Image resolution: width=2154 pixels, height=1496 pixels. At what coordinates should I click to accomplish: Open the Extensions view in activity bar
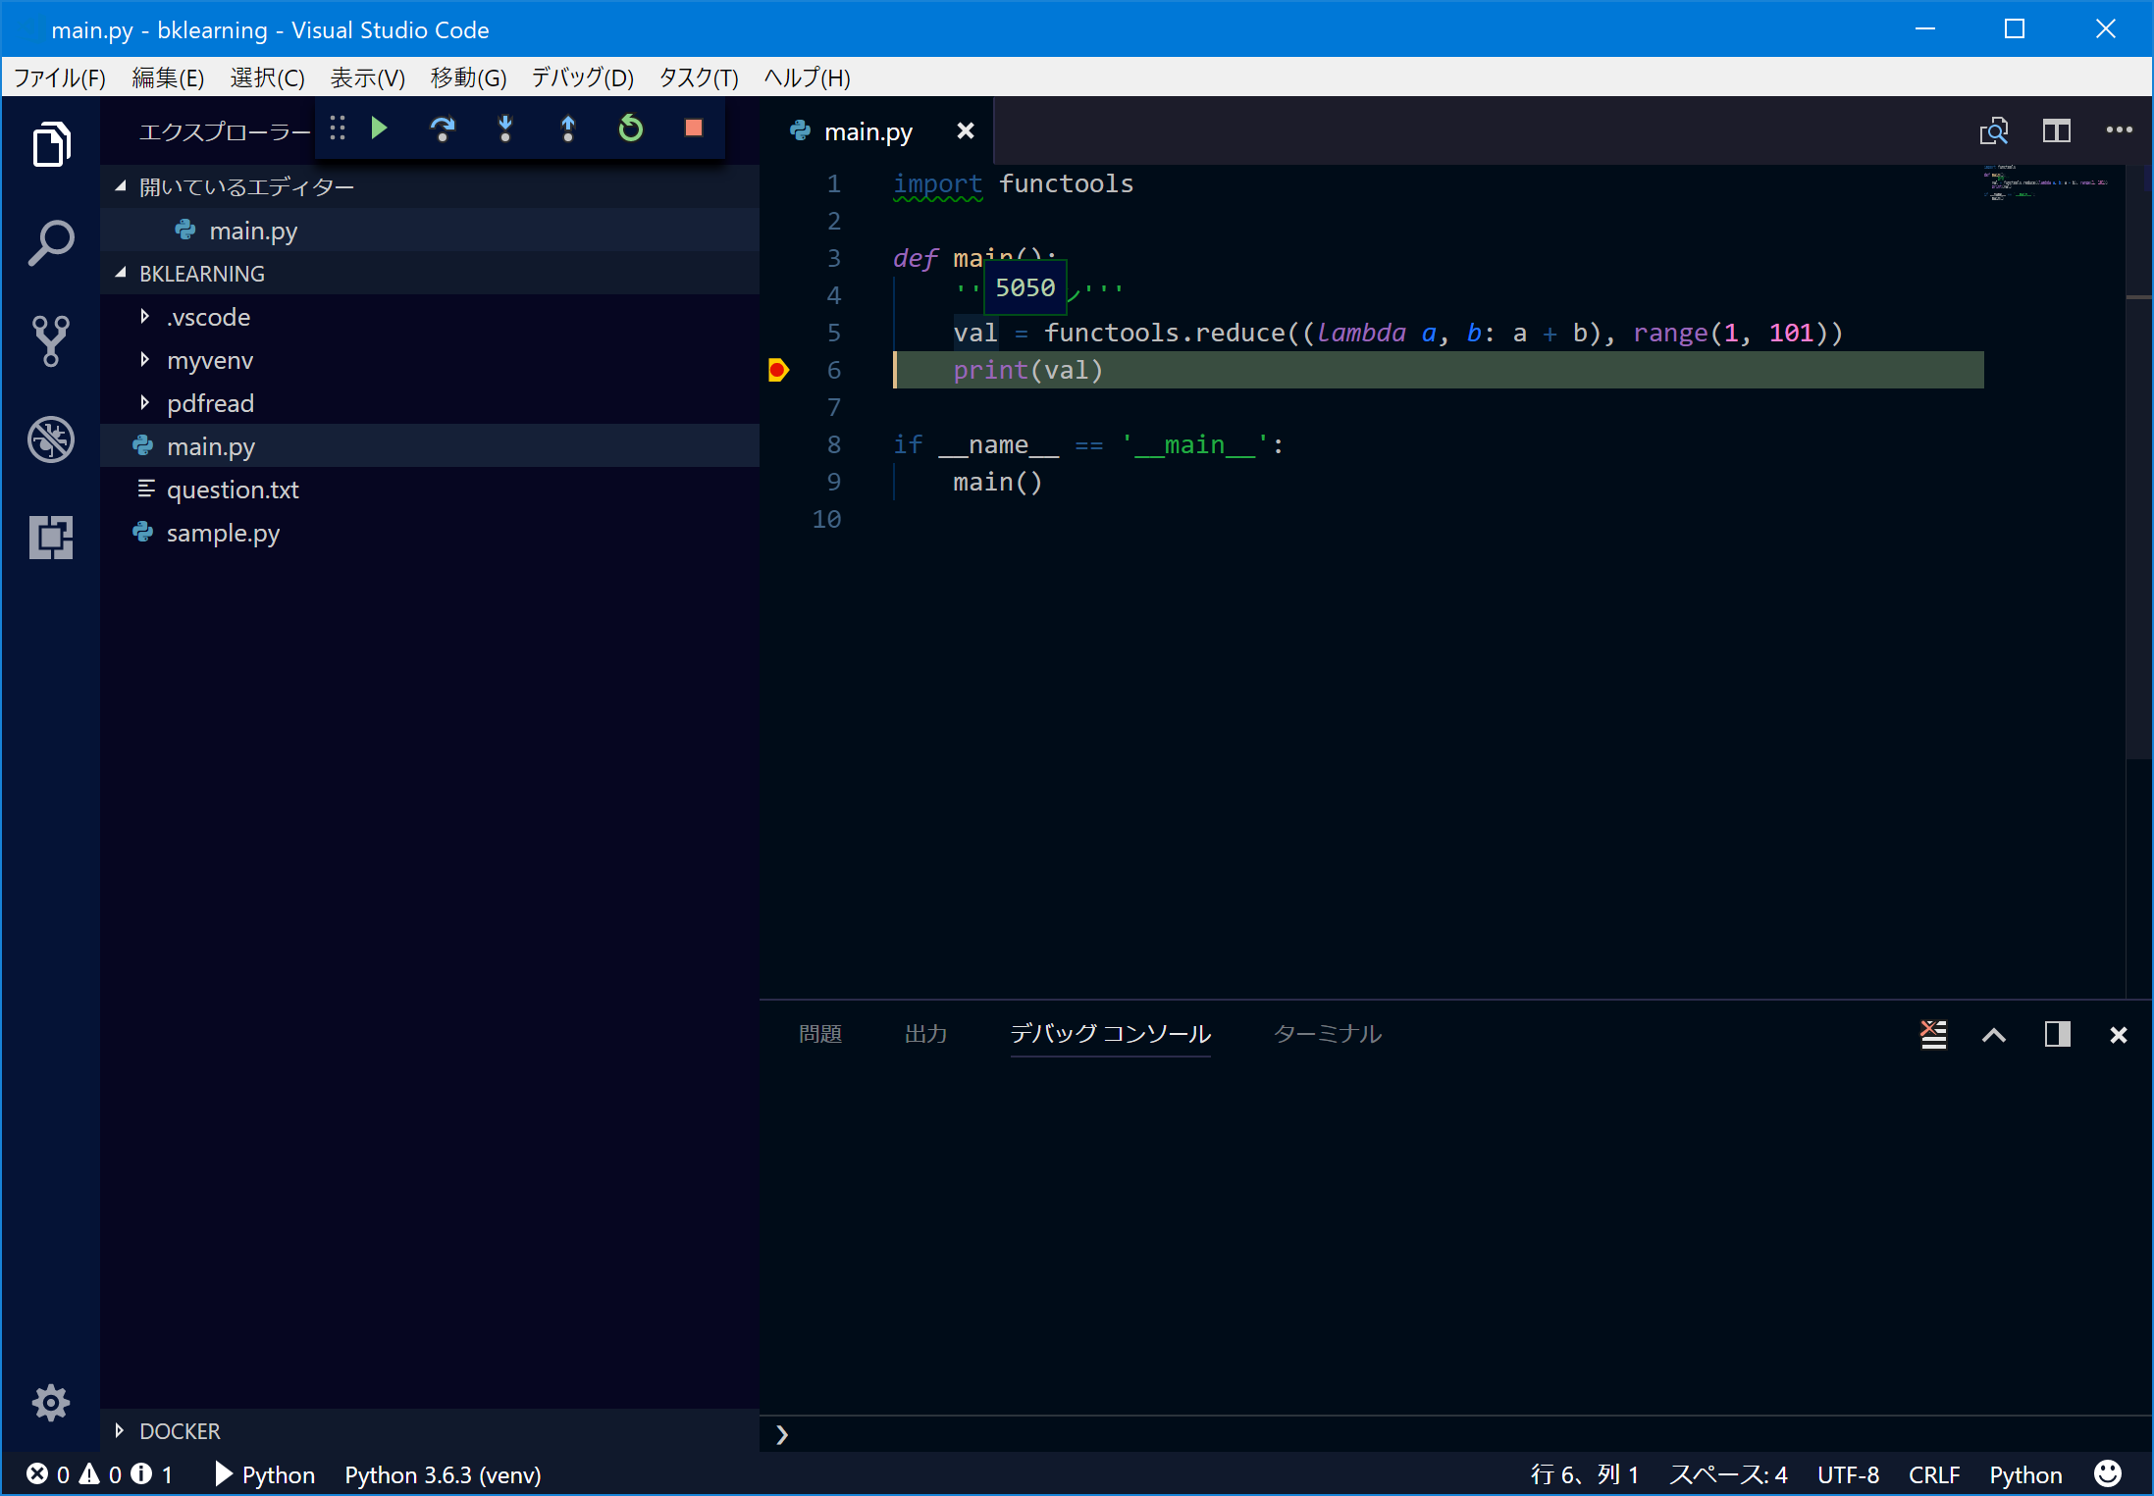coord(51,537)
